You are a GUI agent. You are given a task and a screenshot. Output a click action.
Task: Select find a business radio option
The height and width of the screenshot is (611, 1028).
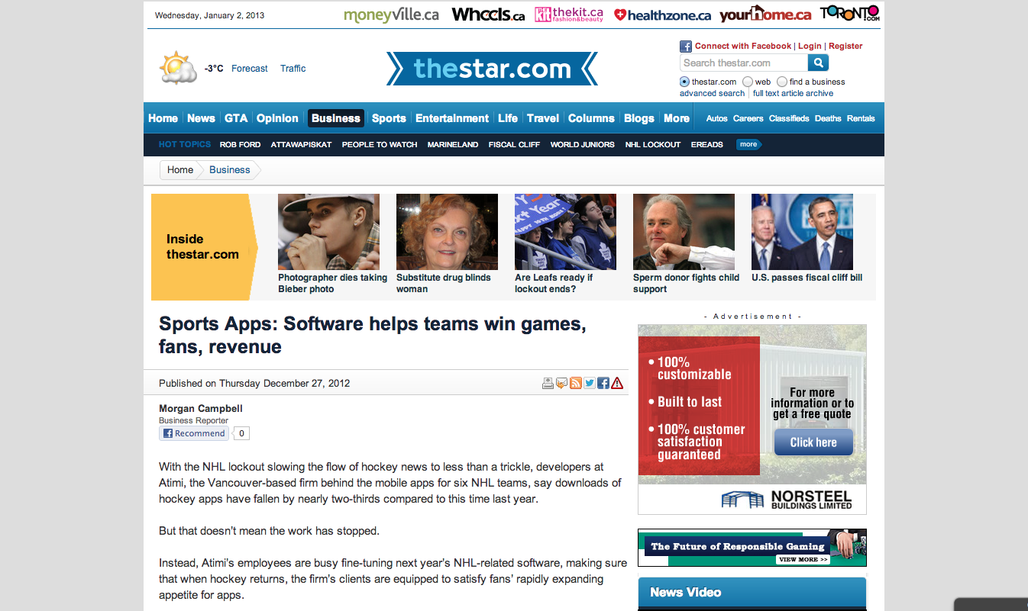click(x=782, y=82)
